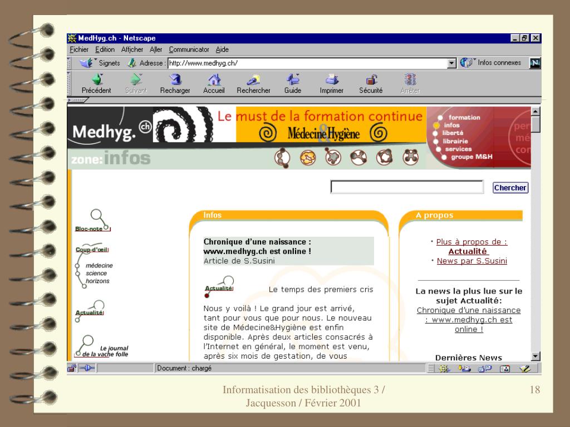Click the status bar security lock icon
The width and height of the screenshot is (570, 427).
72,368
